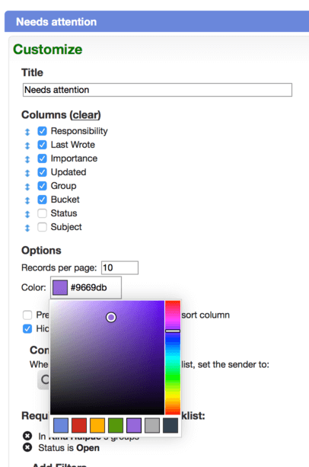This screenshot has width=309, height=467.
Task: Click the reorder arrows beside Subject
Action: coord(27,228)
